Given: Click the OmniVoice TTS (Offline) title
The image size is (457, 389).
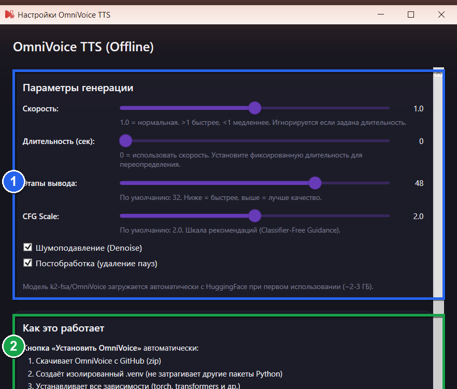Looking at the screenshot, I should pyautogui.click(x=83, y=47).
